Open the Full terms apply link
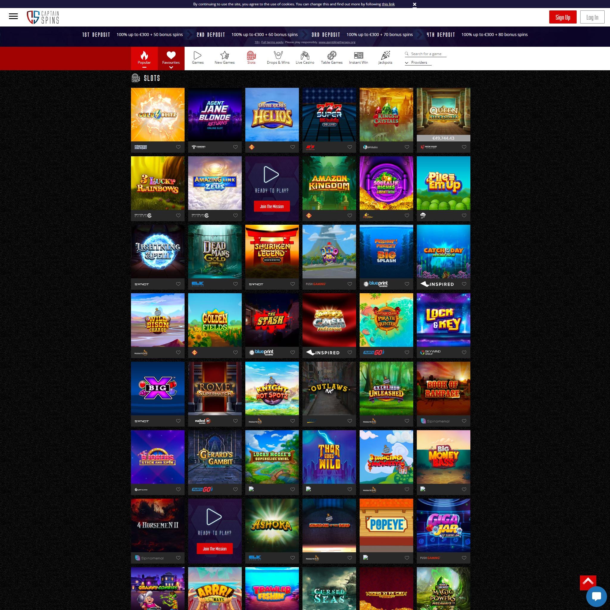This screenshot has height=610, width=610. click(272, 42)
